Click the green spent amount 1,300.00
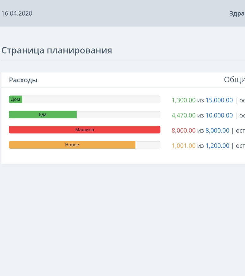This screenshot has width=245, height=276. click(x=183, y=100)
